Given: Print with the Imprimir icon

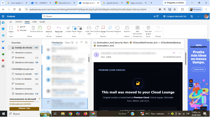Looking at the screenshot, I should pos(127,28).
